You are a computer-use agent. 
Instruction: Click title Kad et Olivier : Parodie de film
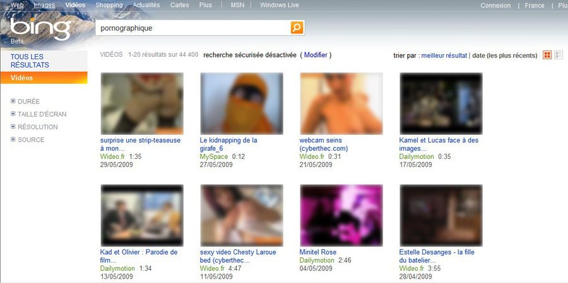(139, 256)
